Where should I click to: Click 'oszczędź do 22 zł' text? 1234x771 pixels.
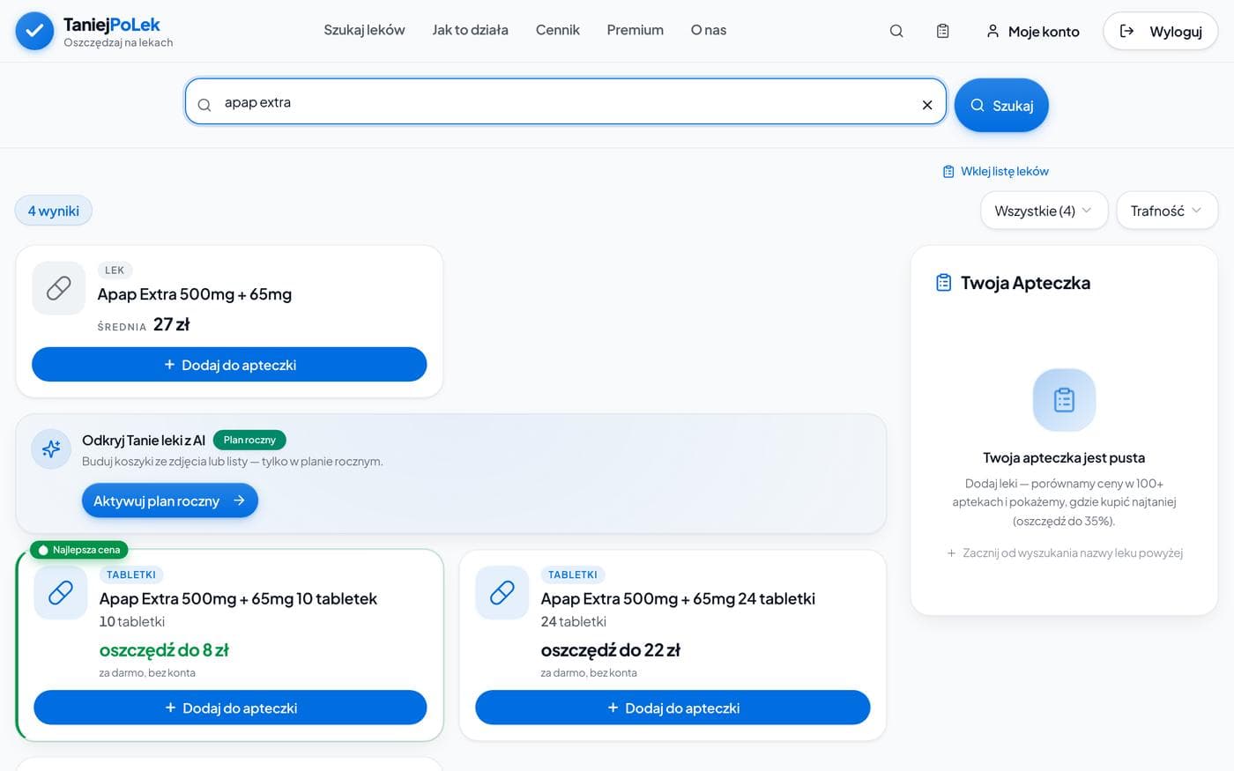pos(611,650)
